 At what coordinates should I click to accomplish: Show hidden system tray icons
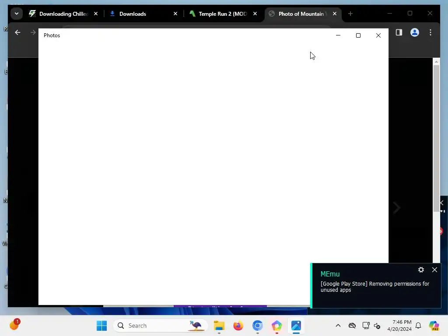point(338,325)
